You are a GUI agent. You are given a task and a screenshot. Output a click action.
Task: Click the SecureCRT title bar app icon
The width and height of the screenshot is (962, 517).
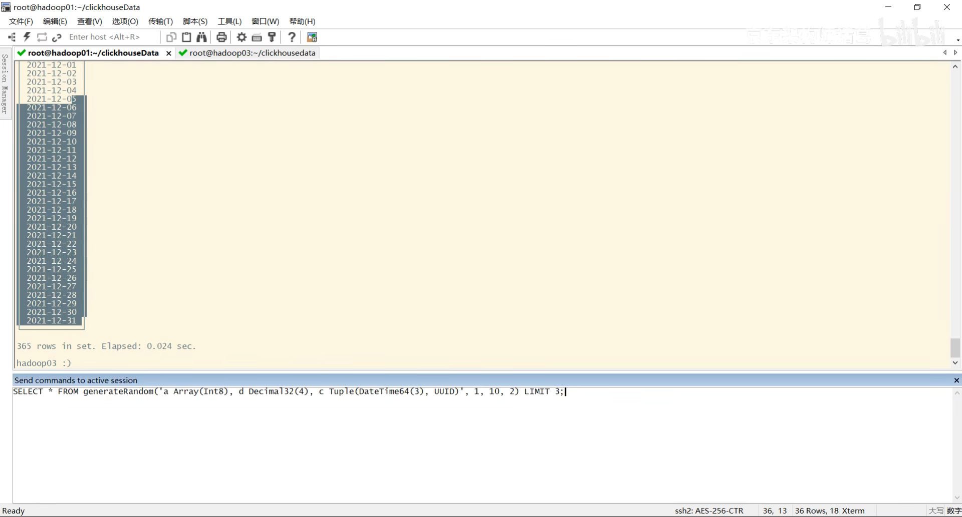point(6,7)
